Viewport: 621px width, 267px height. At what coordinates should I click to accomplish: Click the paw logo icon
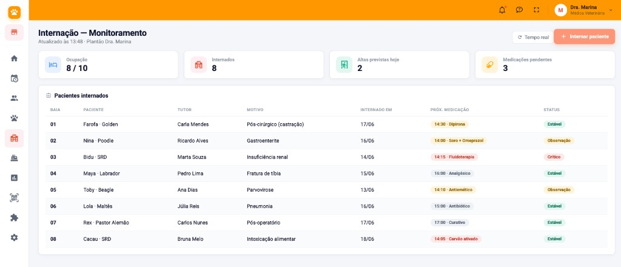pyautogui.click(x=15, y=12)
